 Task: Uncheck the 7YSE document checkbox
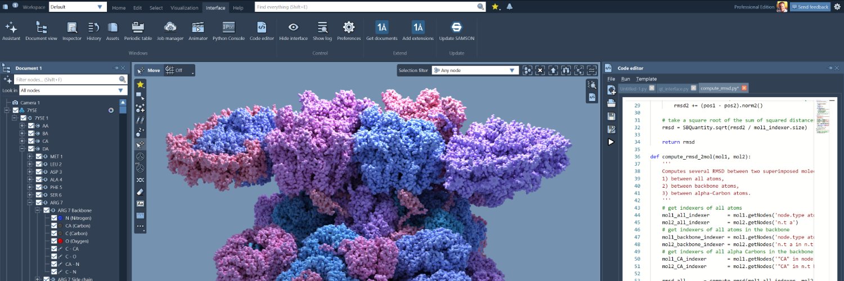(16, 111)
